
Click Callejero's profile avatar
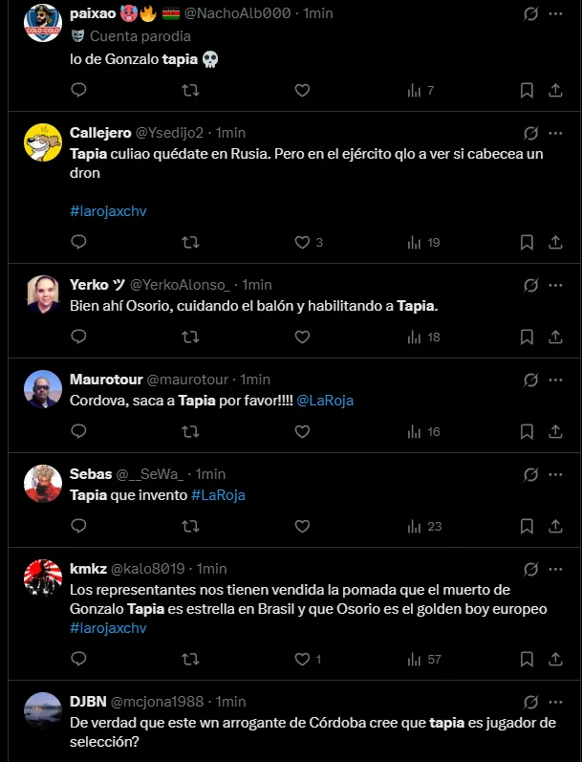(x=41, y=142)
